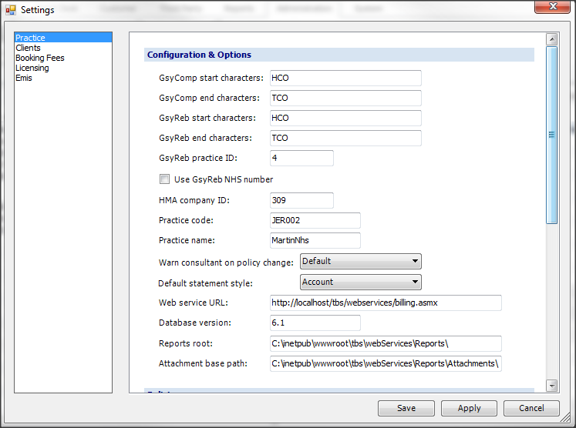Cancel the settings dialog
The height and width of the screenshot is (428, 576).
coord(531,408)
